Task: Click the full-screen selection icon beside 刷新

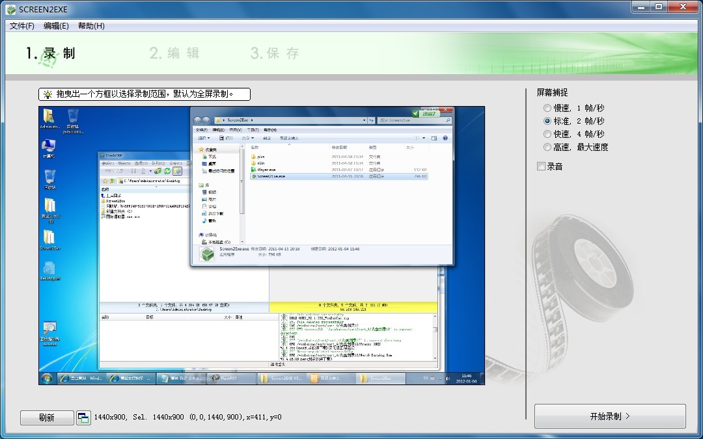Action: [83, 418]
